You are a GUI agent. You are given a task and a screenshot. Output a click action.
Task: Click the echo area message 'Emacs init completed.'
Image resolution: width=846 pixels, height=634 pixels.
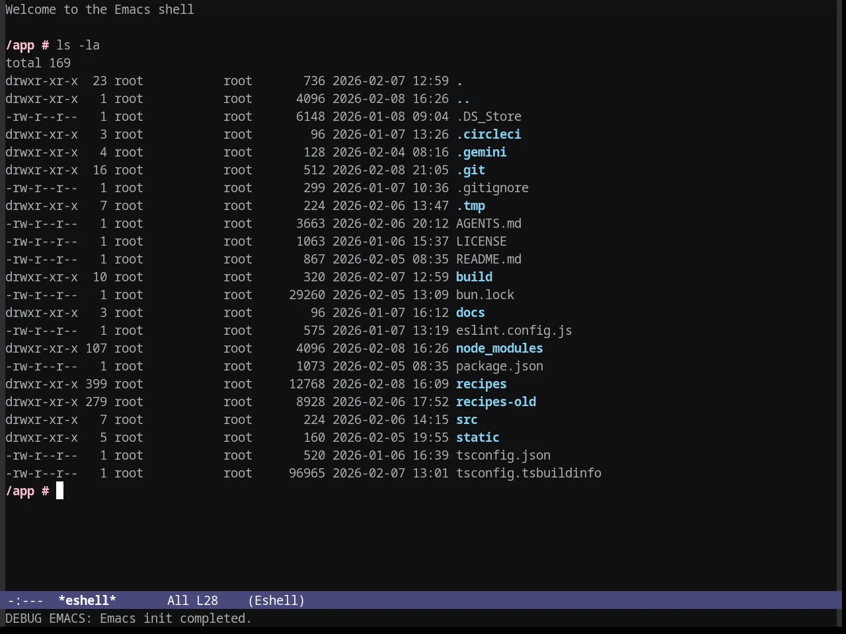176,618
